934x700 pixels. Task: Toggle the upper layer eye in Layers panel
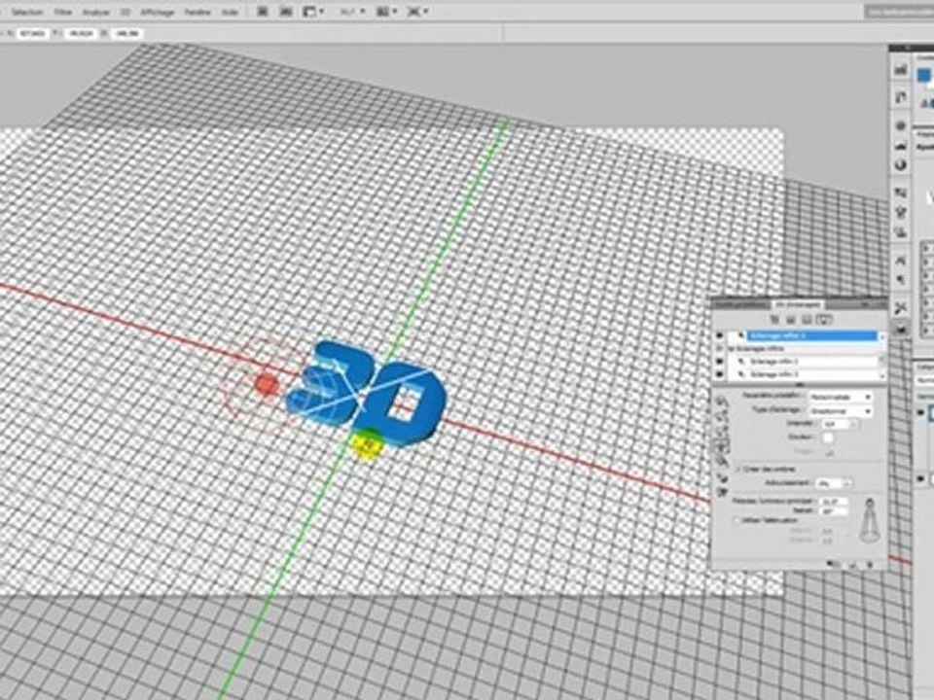tap(921, 412)
